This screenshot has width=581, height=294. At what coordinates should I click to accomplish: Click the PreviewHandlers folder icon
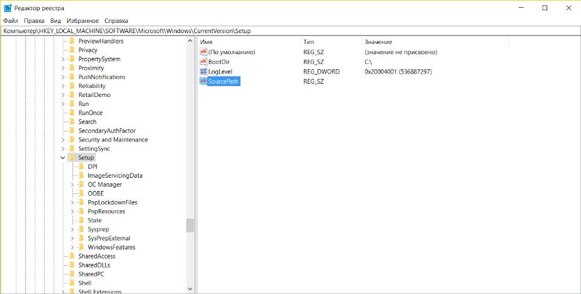[72, 41]
